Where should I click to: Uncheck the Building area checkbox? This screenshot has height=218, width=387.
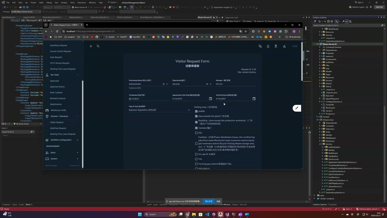click(196, 122)
